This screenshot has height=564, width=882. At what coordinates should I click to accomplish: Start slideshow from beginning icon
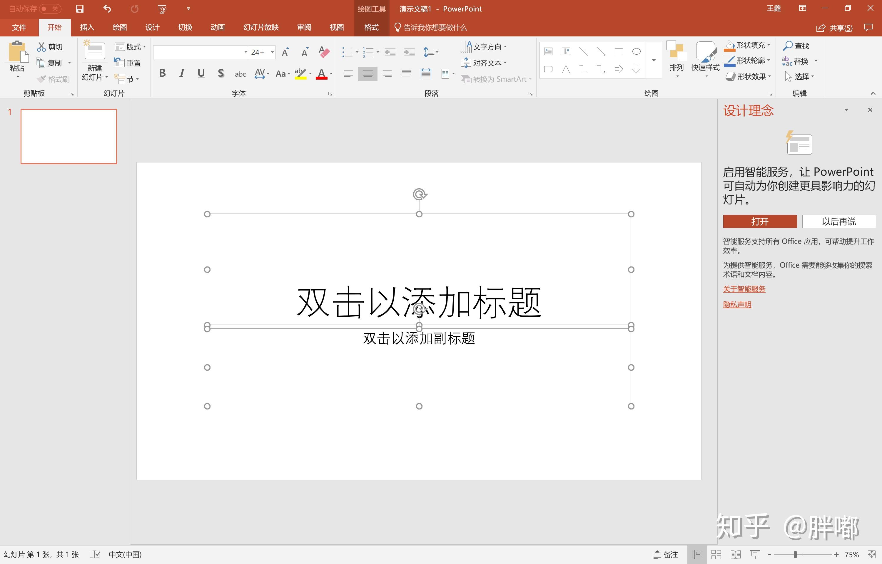(x=162, y=9)
